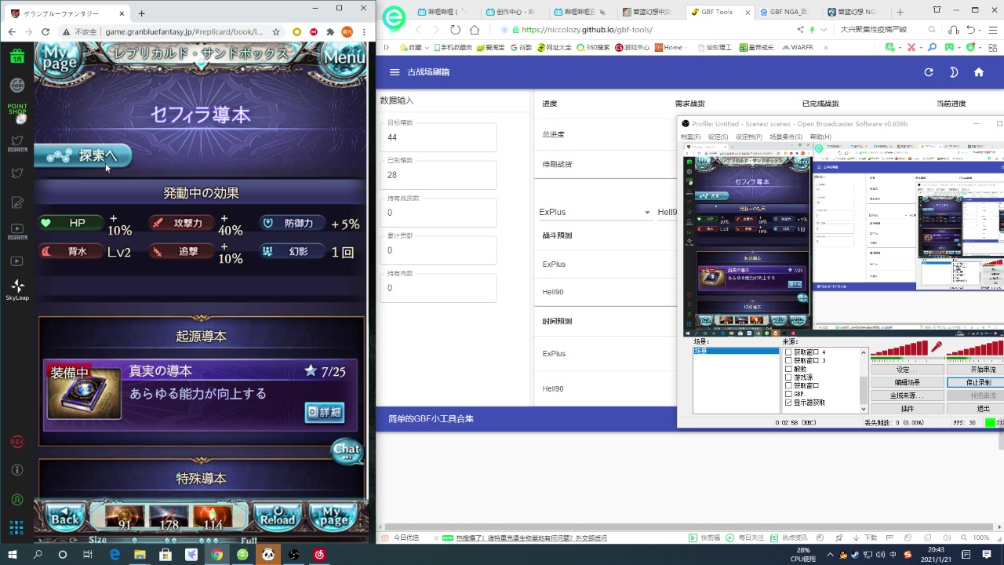Edit the 已完箱数 field showing 28

pyautogui.click(x=438, y=175)
